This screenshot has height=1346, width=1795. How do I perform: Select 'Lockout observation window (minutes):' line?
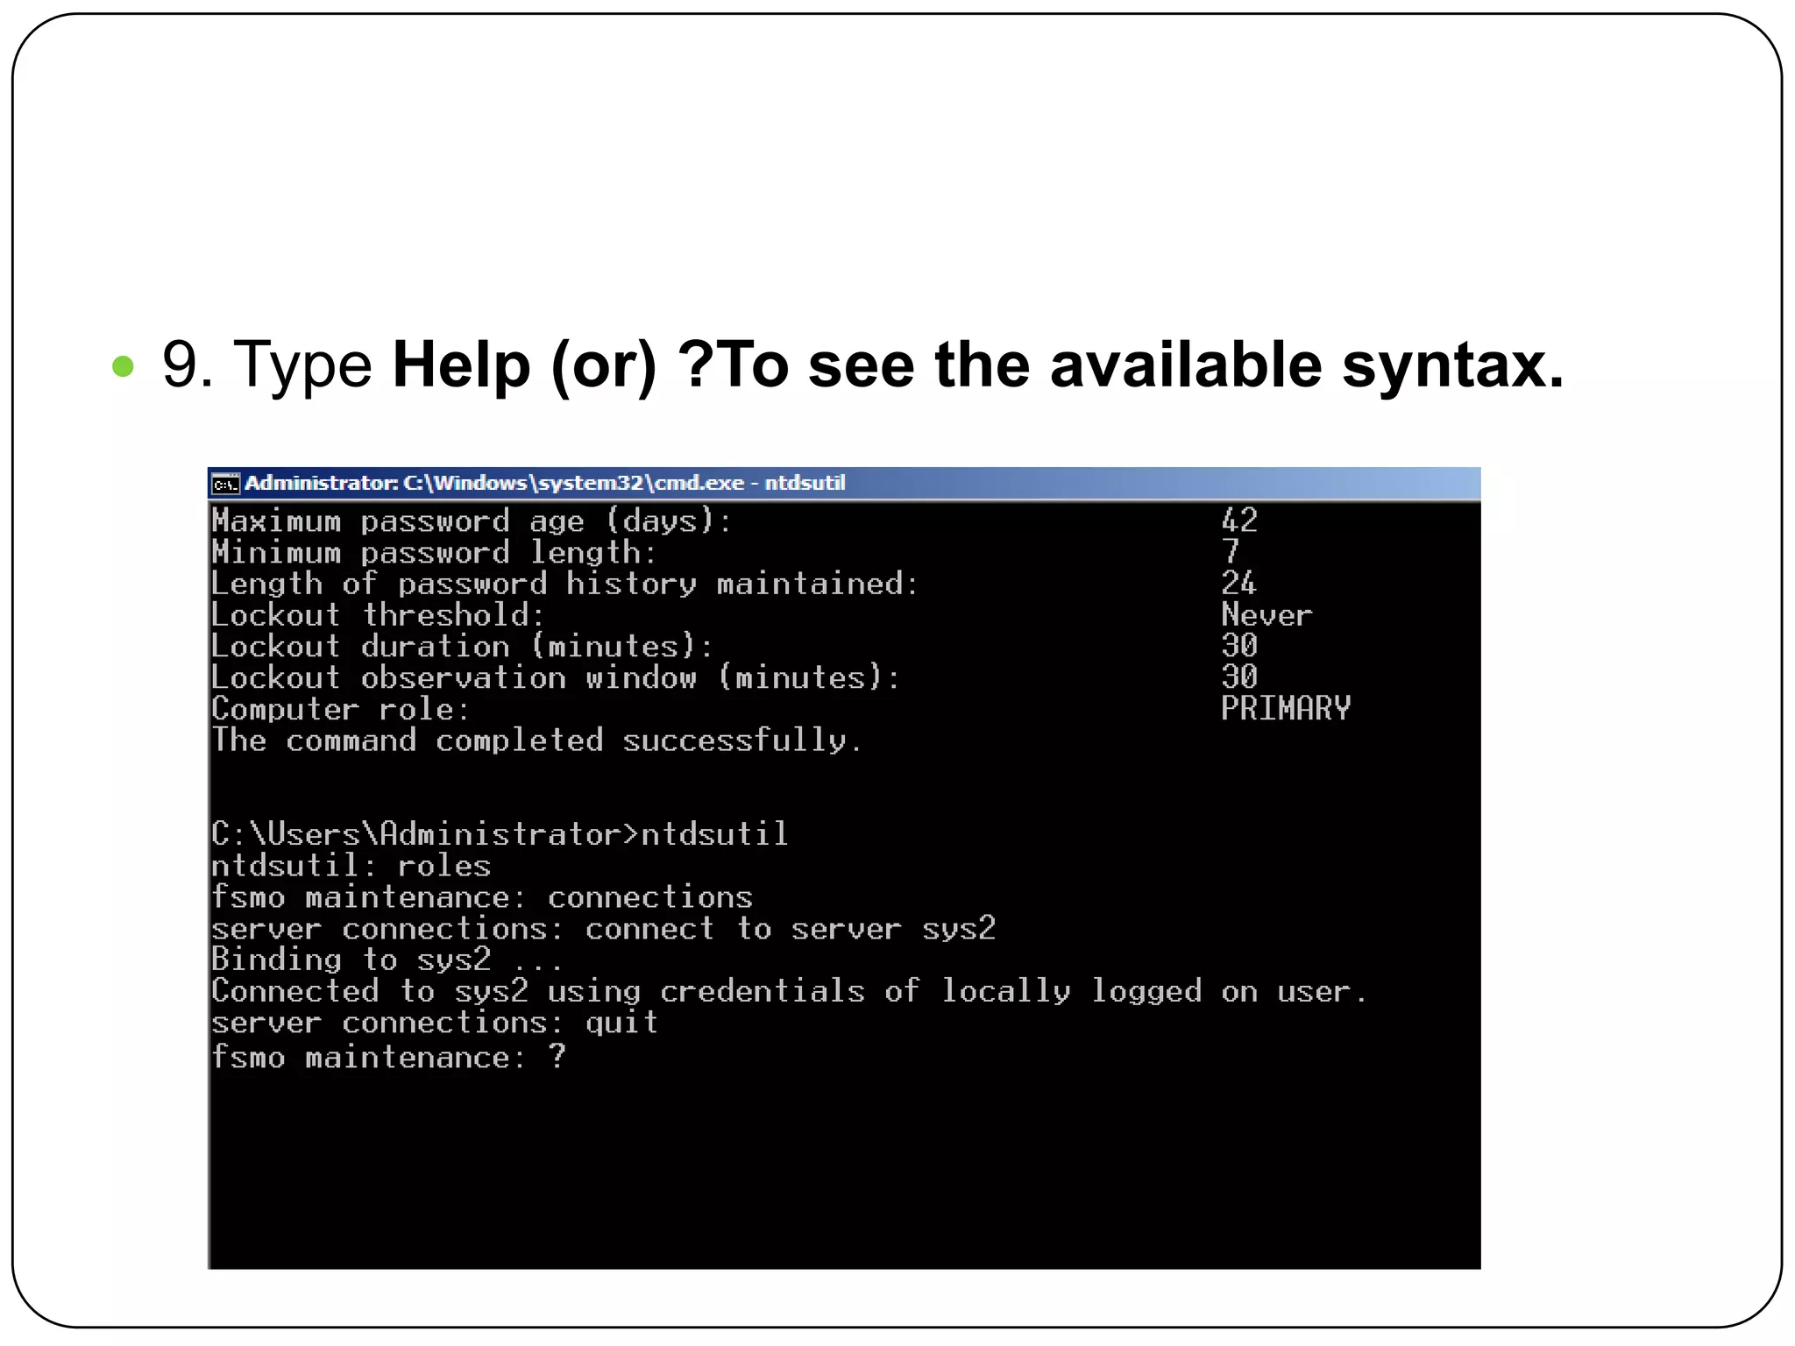(556, 678)
